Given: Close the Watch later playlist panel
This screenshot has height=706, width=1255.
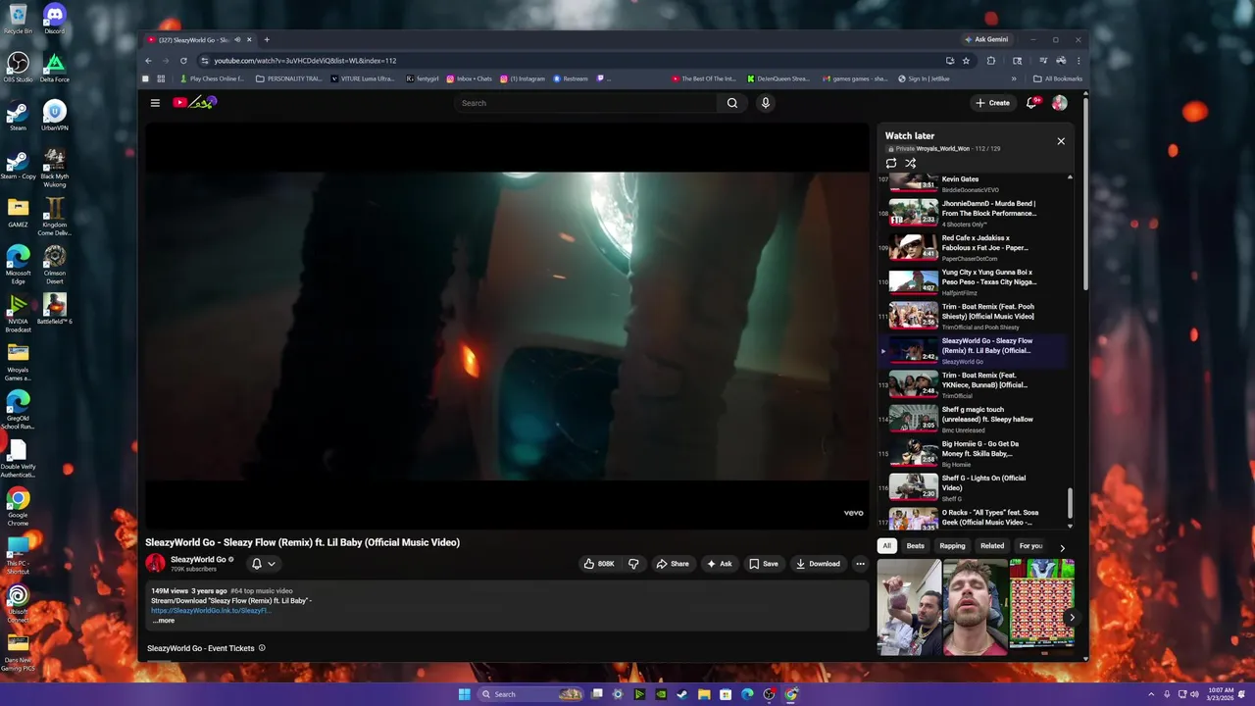Looking at the screenshot, I should click(x=1061, y=141).
